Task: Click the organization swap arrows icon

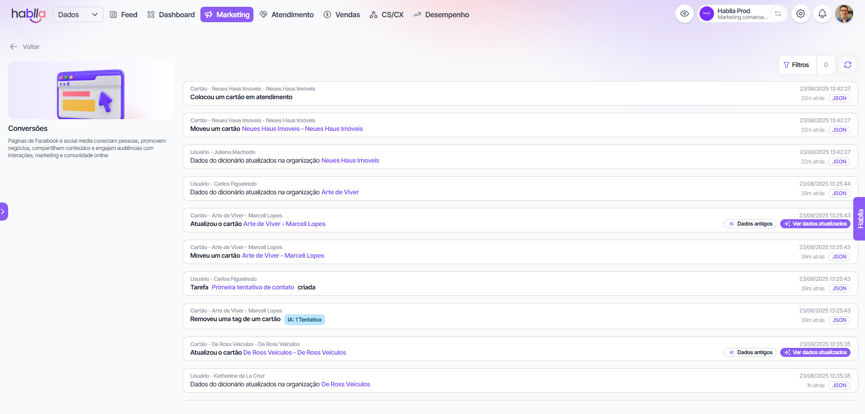Action: point(778,14)
